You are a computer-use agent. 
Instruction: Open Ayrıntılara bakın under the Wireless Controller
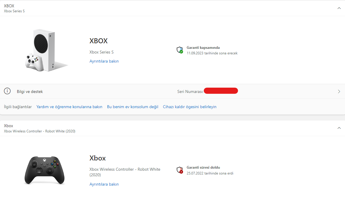pos(104,184)
